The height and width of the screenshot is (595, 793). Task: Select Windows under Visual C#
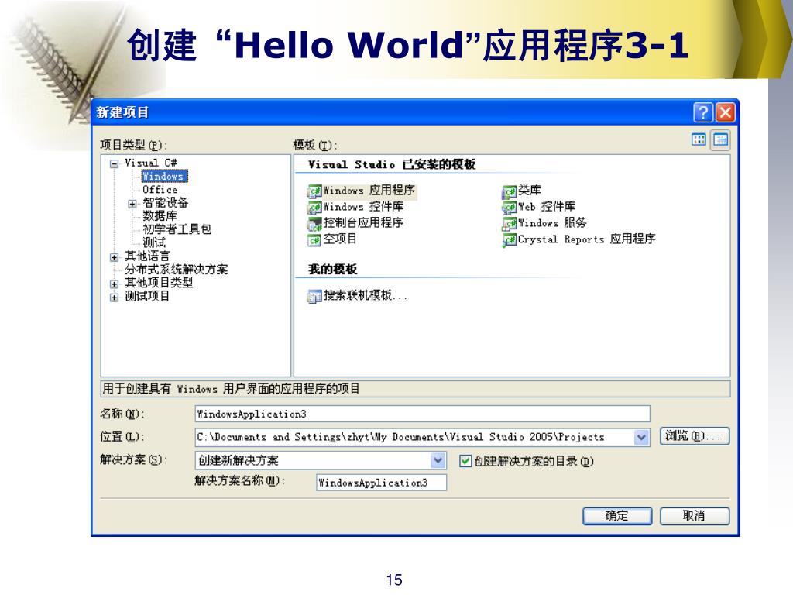pyautogui.click(x=164, y=176)
